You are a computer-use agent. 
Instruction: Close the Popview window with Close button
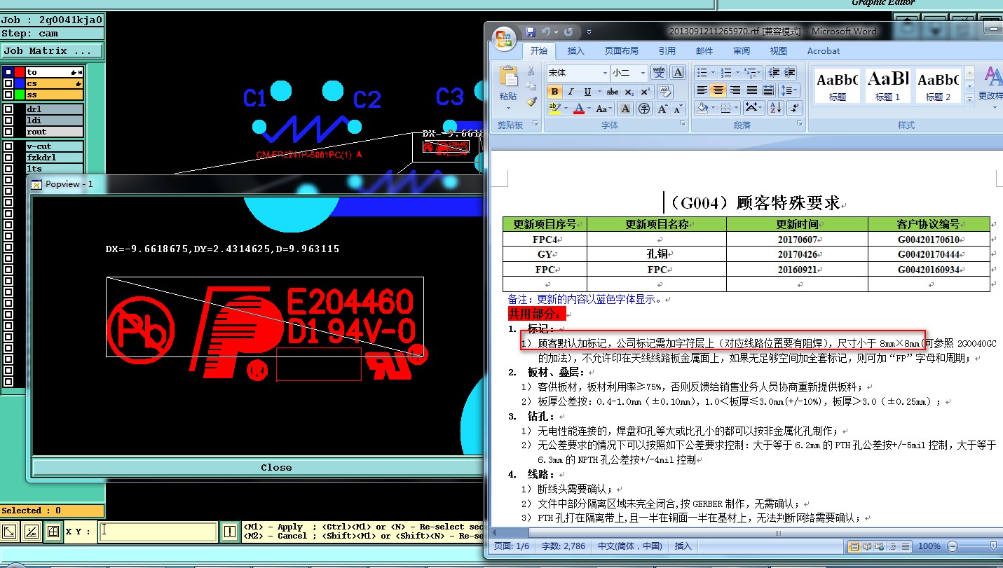pyautogui.click(x=275, y=467)
